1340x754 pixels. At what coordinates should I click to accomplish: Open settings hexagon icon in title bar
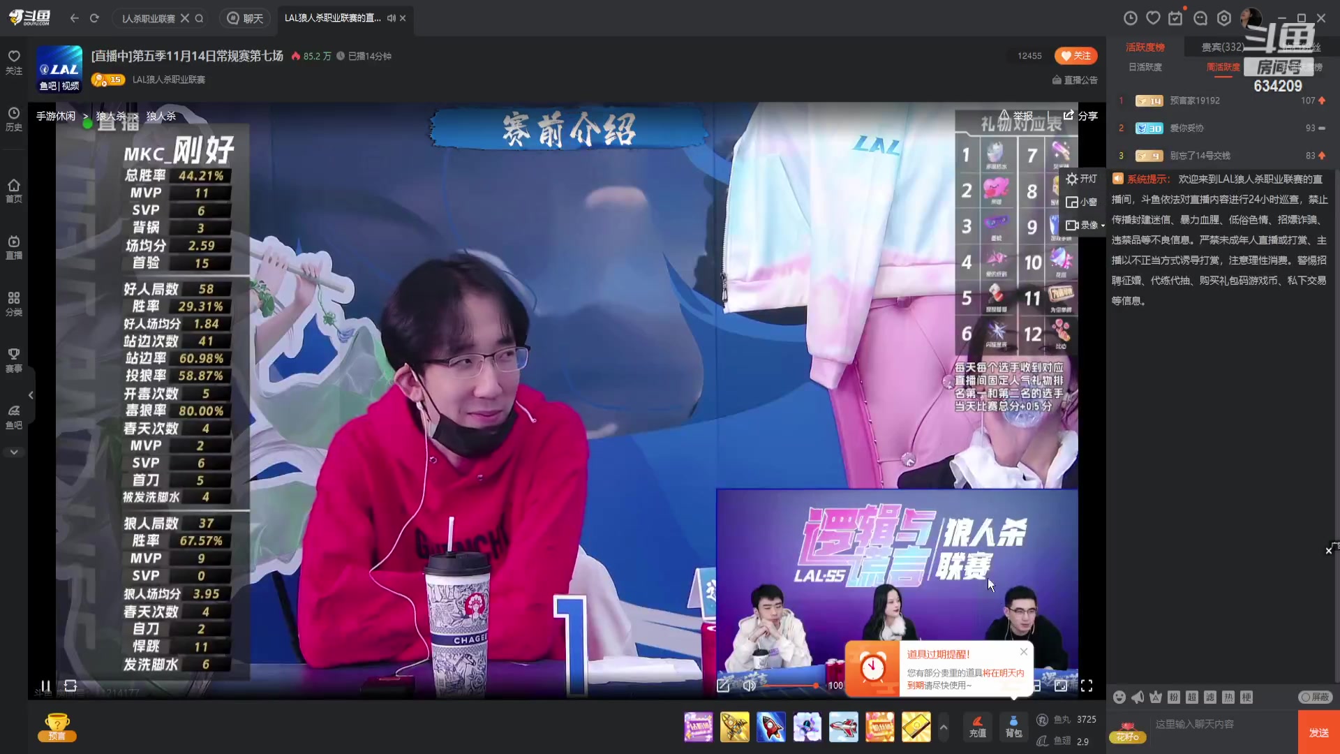tap(1224, 18)
